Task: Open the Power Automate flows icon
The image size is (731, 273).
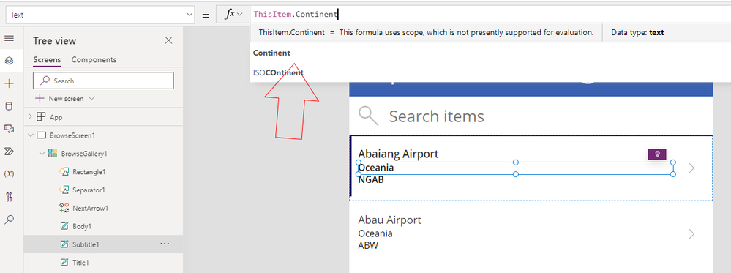Action: click(x=9, y=152)
